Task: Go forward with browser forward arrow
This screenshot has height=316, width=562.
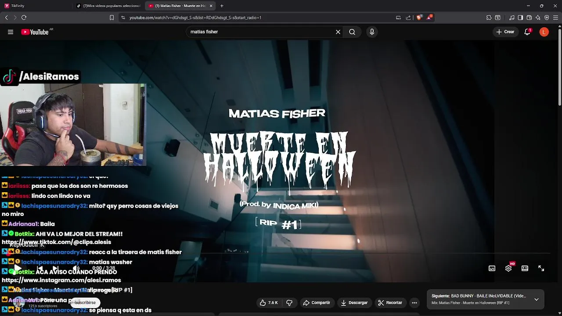Action: [x=15, y=18]
